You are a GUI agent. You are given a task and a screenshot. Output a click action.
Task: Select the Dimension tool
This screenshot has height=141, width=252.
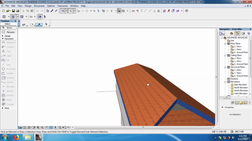coord(9,43)
